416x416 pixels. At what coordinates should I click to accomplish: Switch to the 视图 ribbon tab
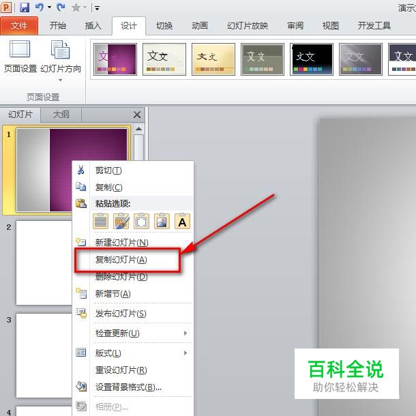(x=331, y=26)
